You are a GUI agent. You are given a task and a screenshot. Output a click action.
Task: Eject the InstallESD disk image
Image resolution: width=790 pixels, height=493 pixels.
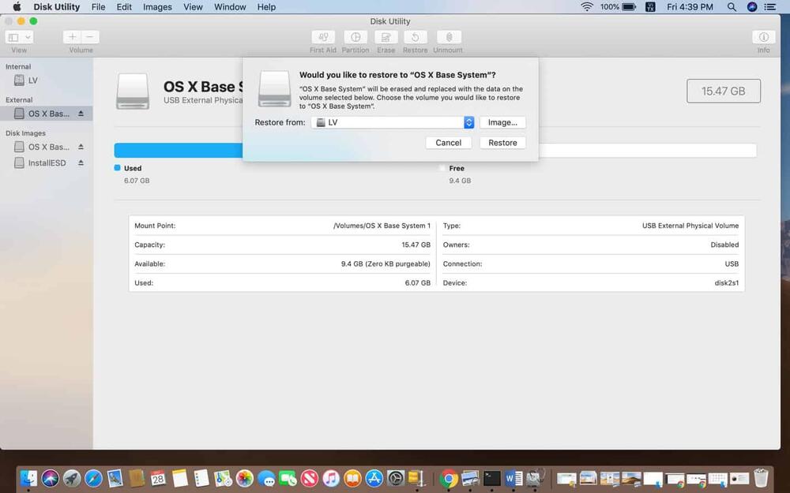[81, 163]
